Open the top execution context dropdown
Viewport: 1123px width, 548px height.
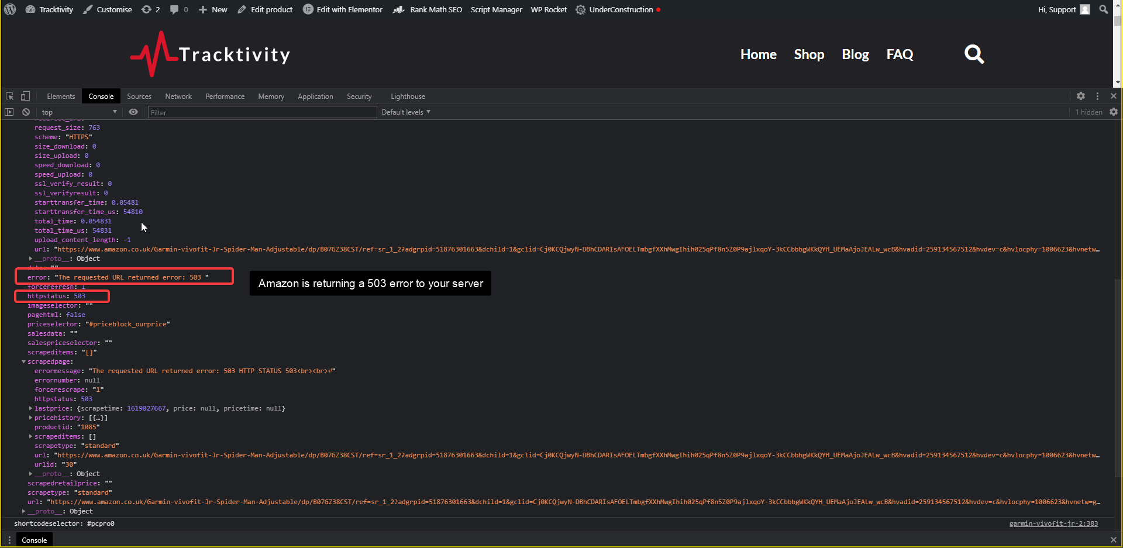(79, 112)
